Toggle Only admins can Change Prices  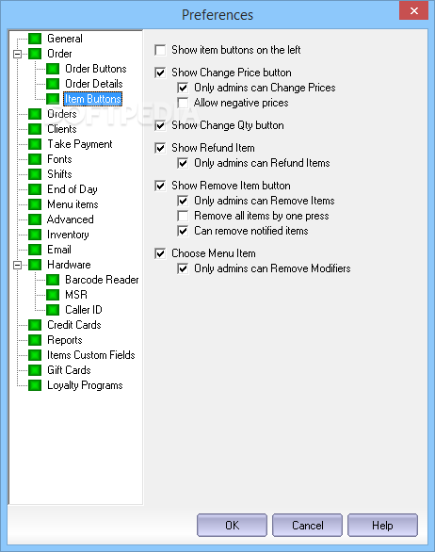pyautogui.click(x=183, y=88)
